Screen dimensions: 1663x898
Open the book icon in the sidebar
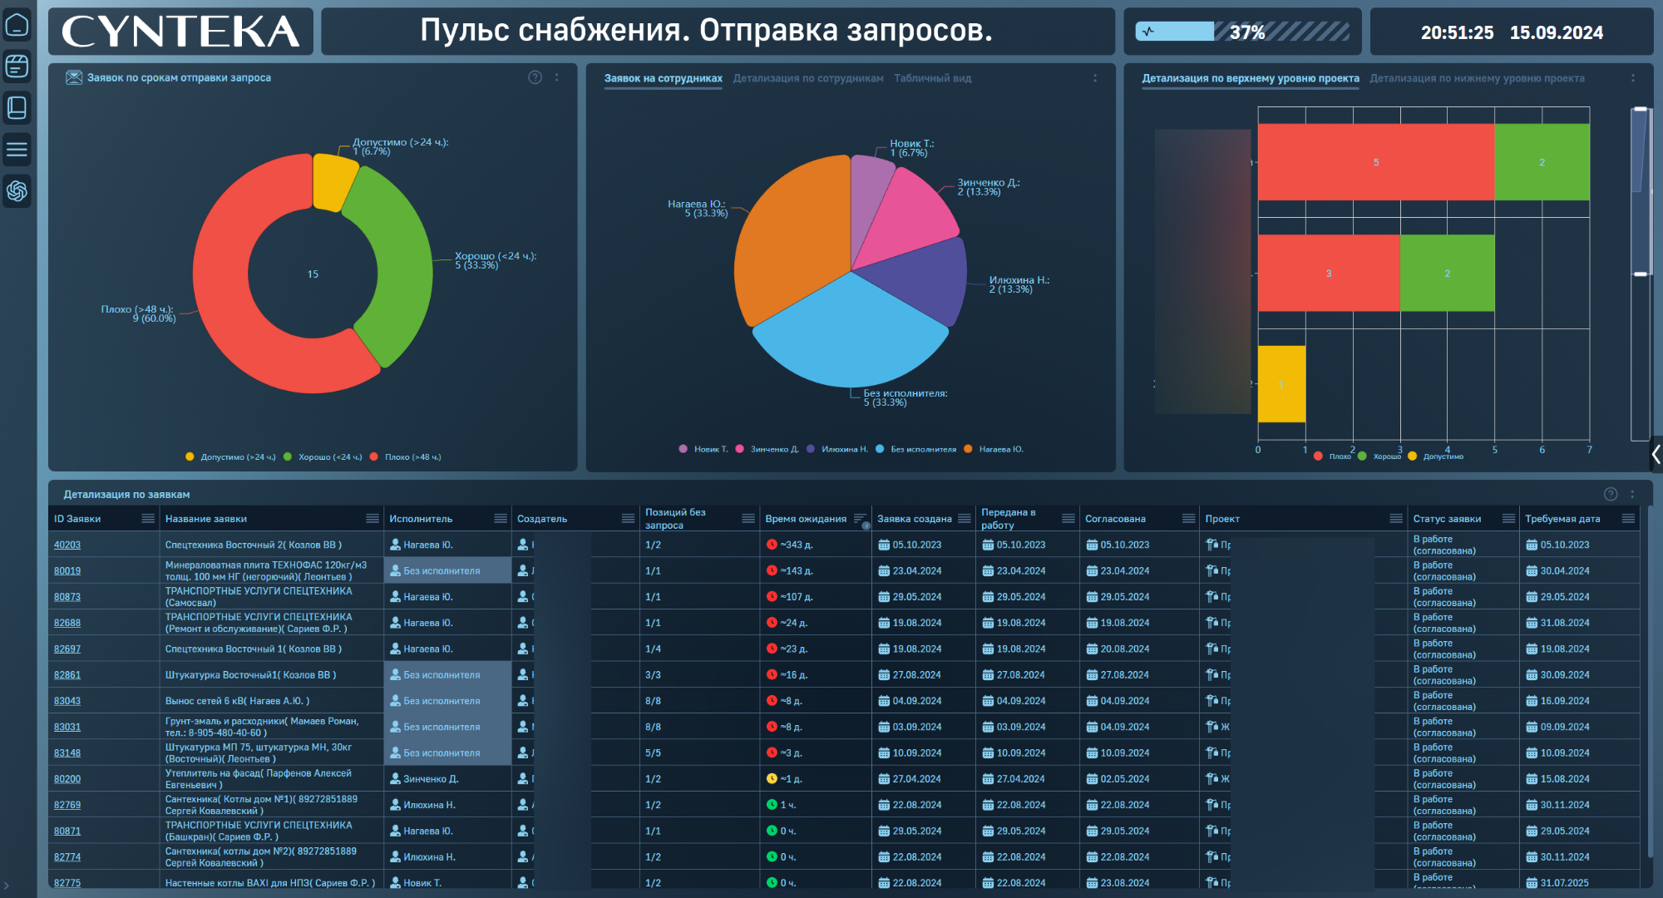coord(17,107)
